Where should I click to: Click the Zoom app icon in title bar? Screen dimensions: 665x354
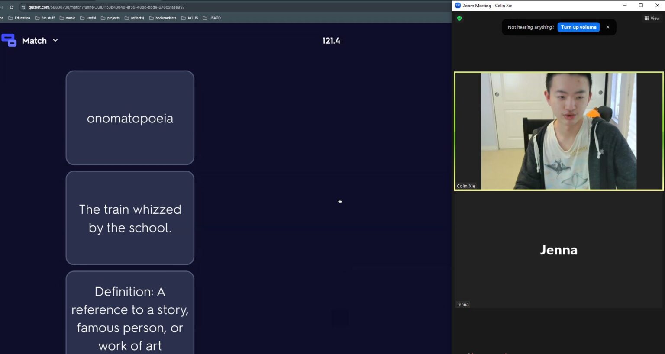(458, 6)
